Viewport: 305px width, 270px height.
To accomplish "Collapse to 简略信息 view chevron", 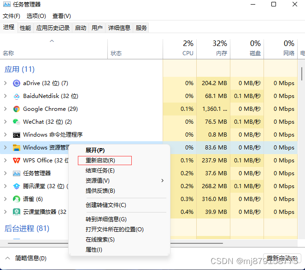I will (7, 258).
